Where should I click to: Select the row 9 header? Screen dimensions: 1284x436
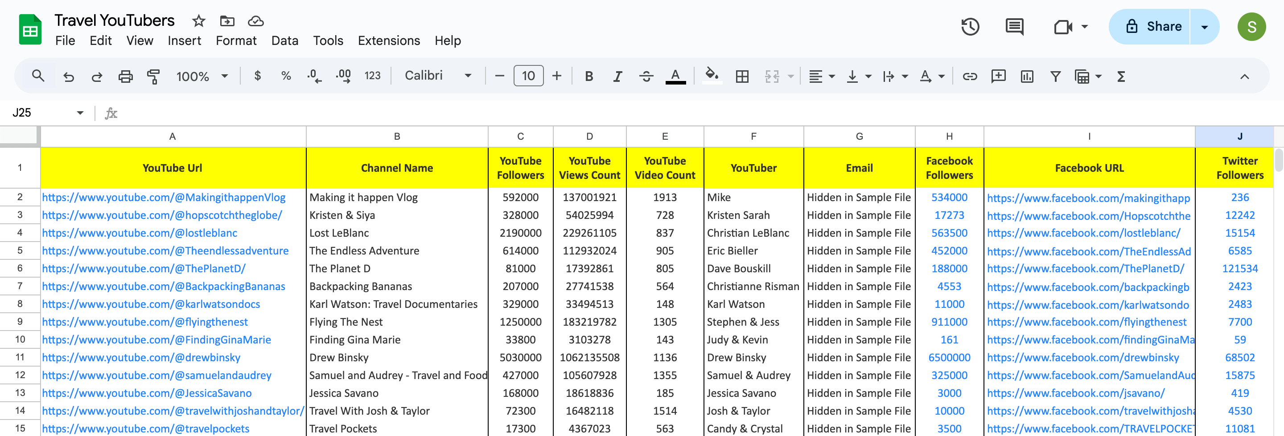[x=20, y=322]
